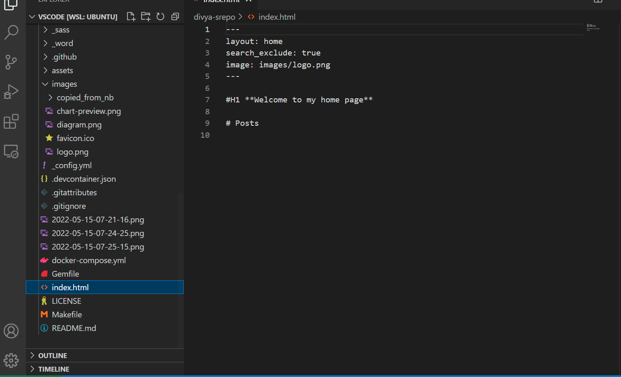Open the Extensions view

click(11, 121)
